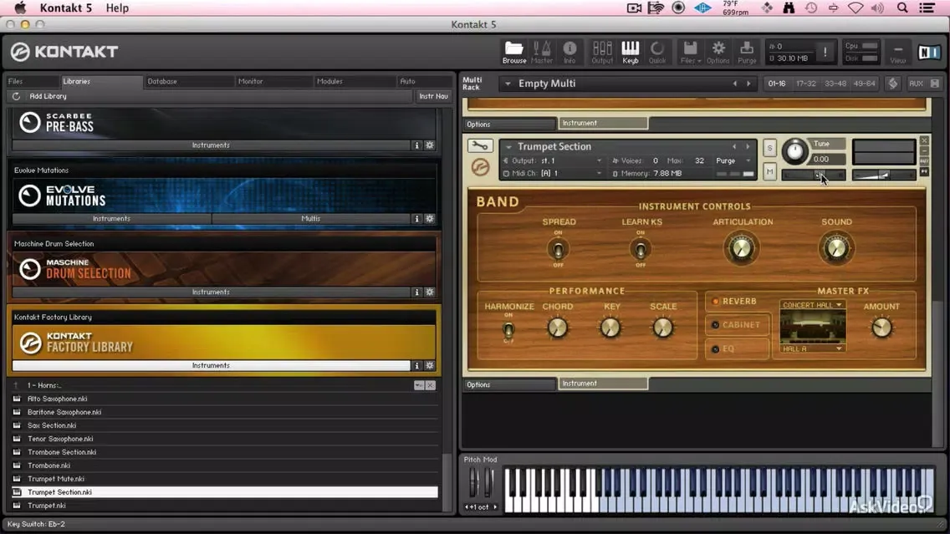Open Pre-Bass library settings gear
This screenshot has width=950, height=534.
[430, 145]
